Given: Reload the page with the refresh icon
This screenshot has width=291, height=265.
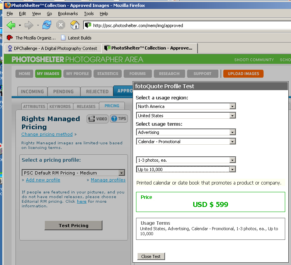Looking at the screenshot, I should point(47,25).
